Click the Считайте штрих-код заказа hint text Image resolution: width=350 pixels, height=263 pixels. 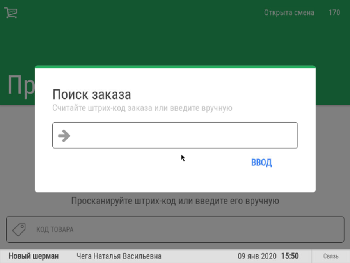[142, 108]
